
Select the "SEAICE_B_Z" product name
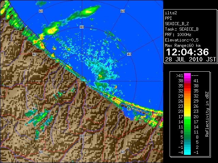click(177, 24)
